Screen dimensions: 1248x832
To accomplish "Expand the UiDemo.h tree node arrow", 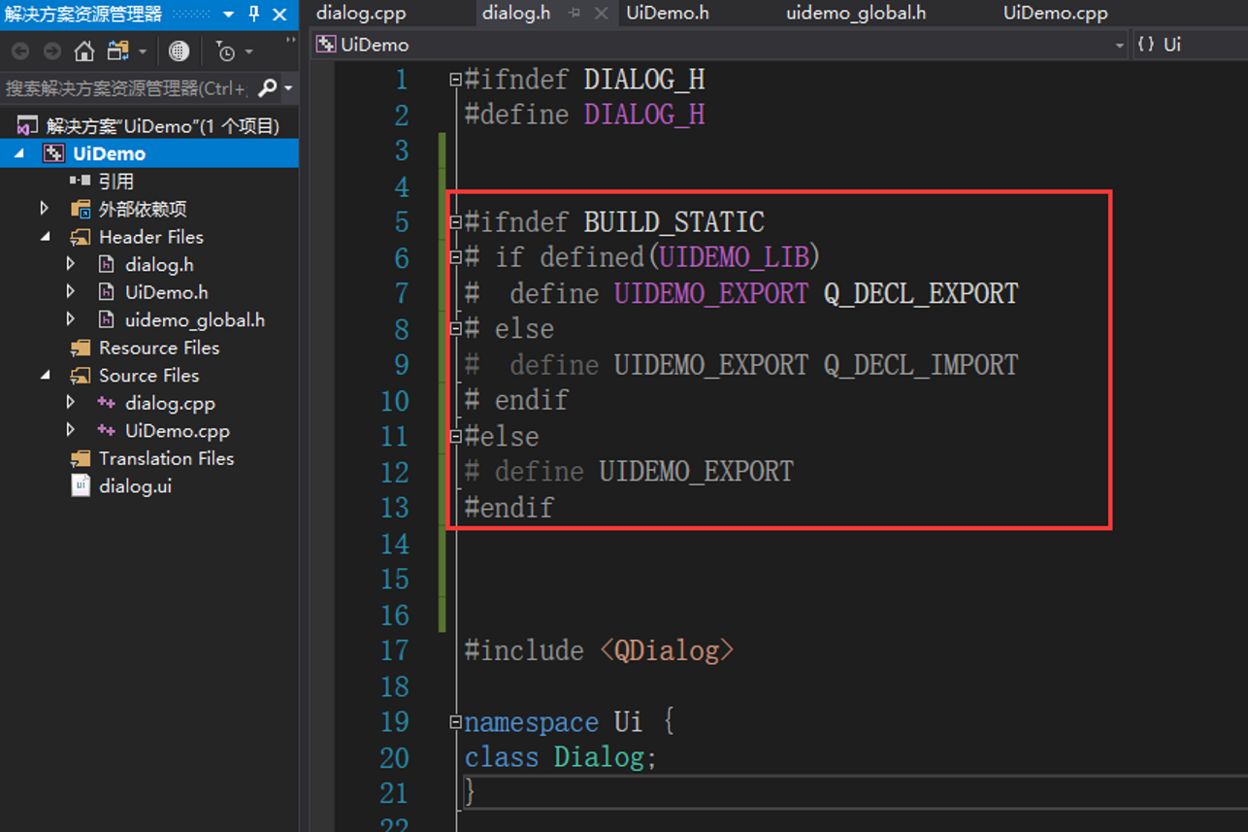I will 71,292.
